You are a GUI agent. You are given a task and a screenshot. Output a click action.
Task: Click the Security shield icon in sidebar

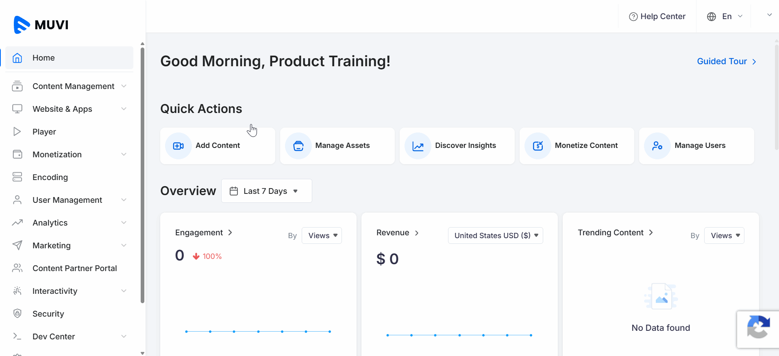17,313
